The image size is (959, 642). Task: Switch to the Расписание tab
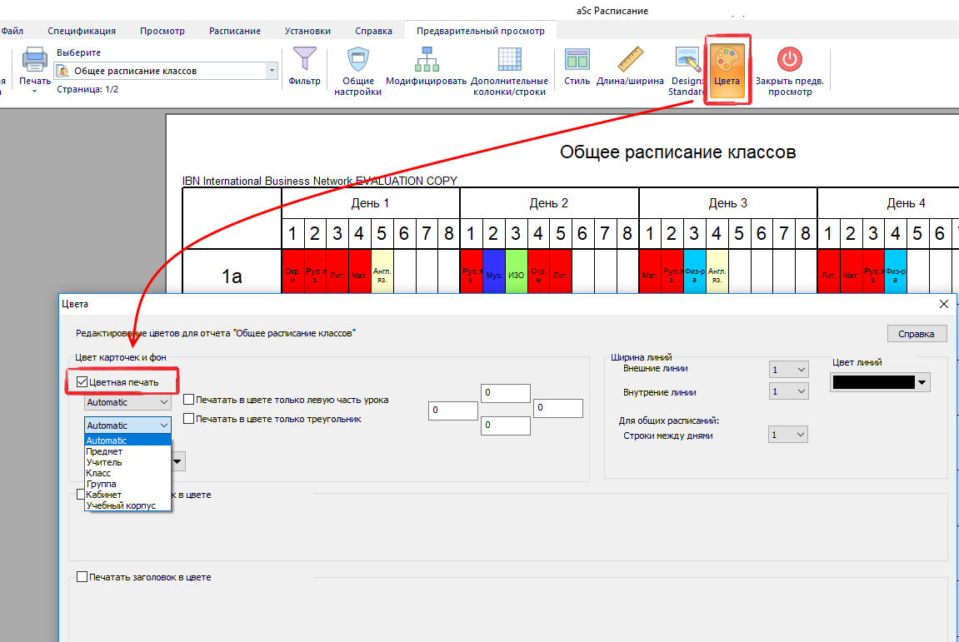tap(235, 31)
